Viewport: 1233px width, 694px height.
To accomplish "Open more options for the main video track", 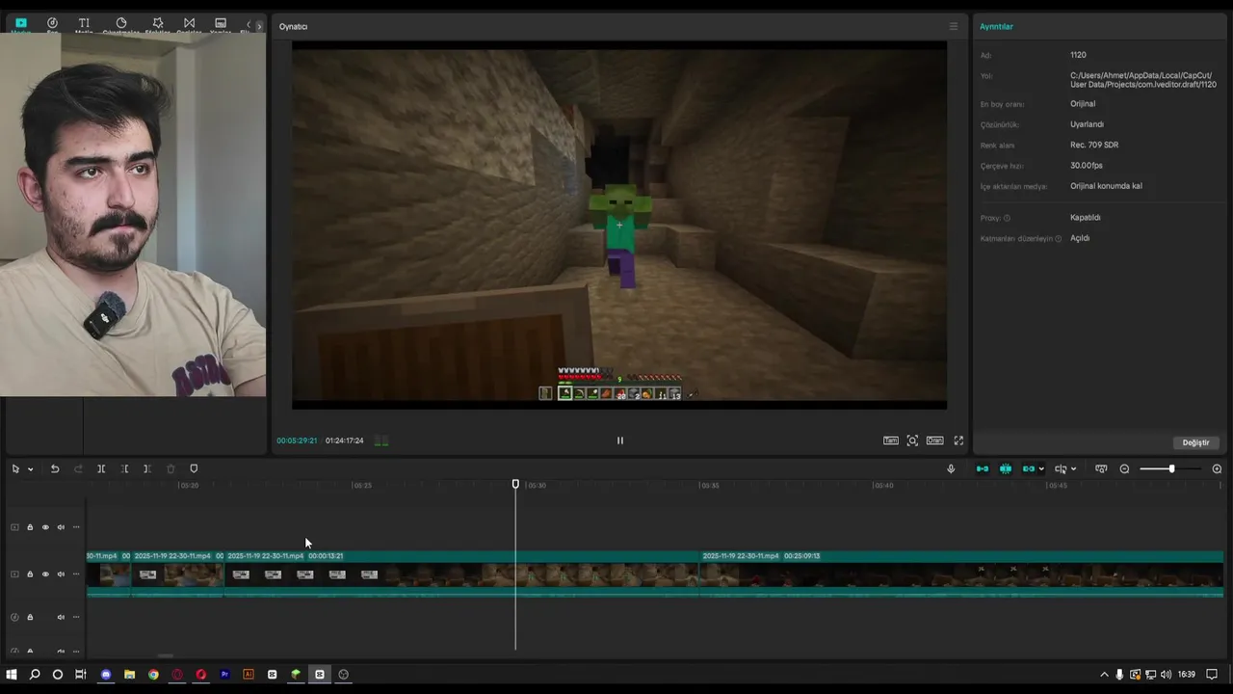I will pyautogui.click(x=76, y=574).
